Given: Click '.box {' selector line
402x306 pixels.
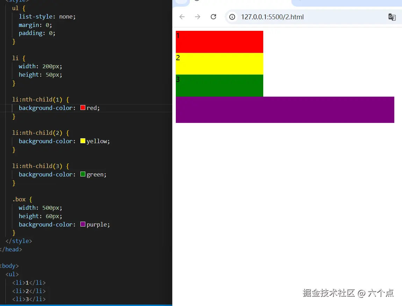Looking at the screenshot, I should (x=22, y=200).
